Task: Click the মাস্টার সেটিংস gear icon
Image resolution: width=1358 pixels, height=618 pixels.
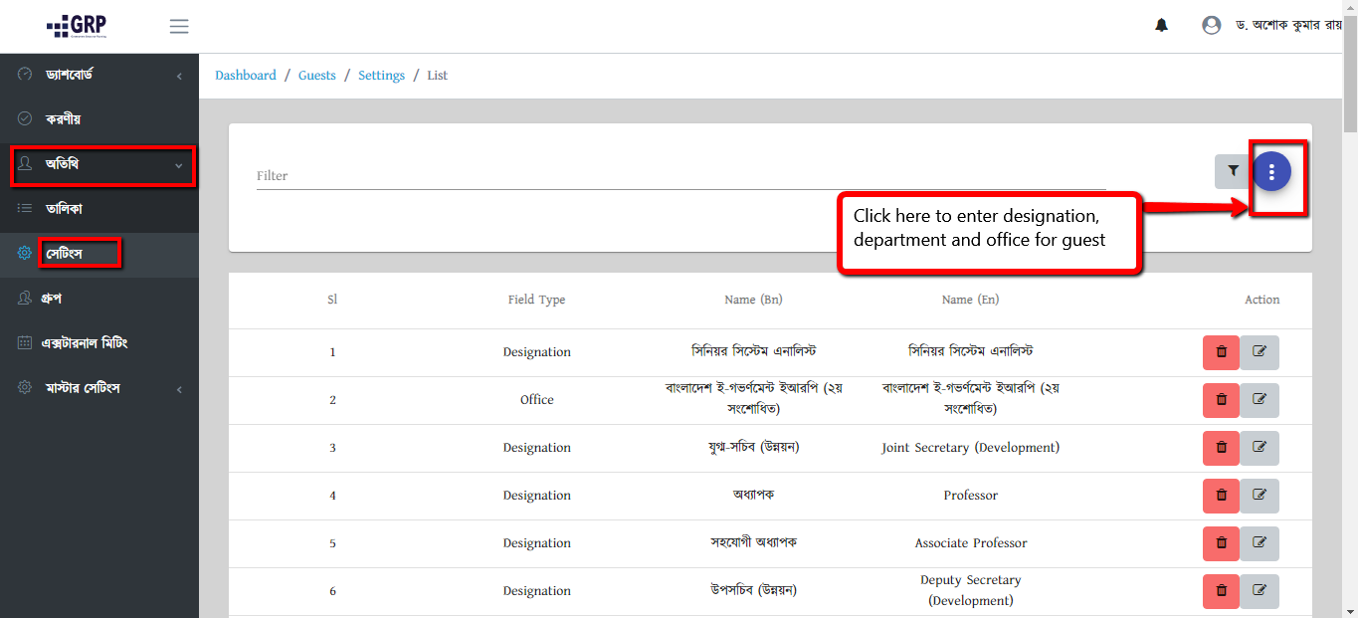Action: [25, 387]
